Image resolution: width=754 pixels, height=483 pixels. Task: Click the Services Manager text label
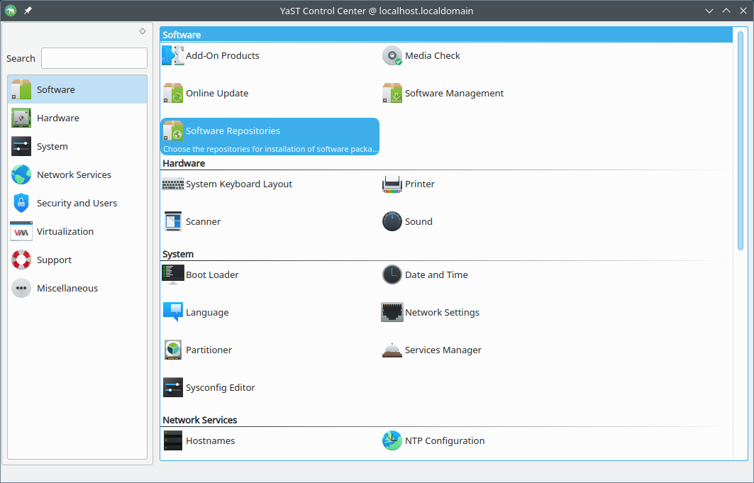443,350
